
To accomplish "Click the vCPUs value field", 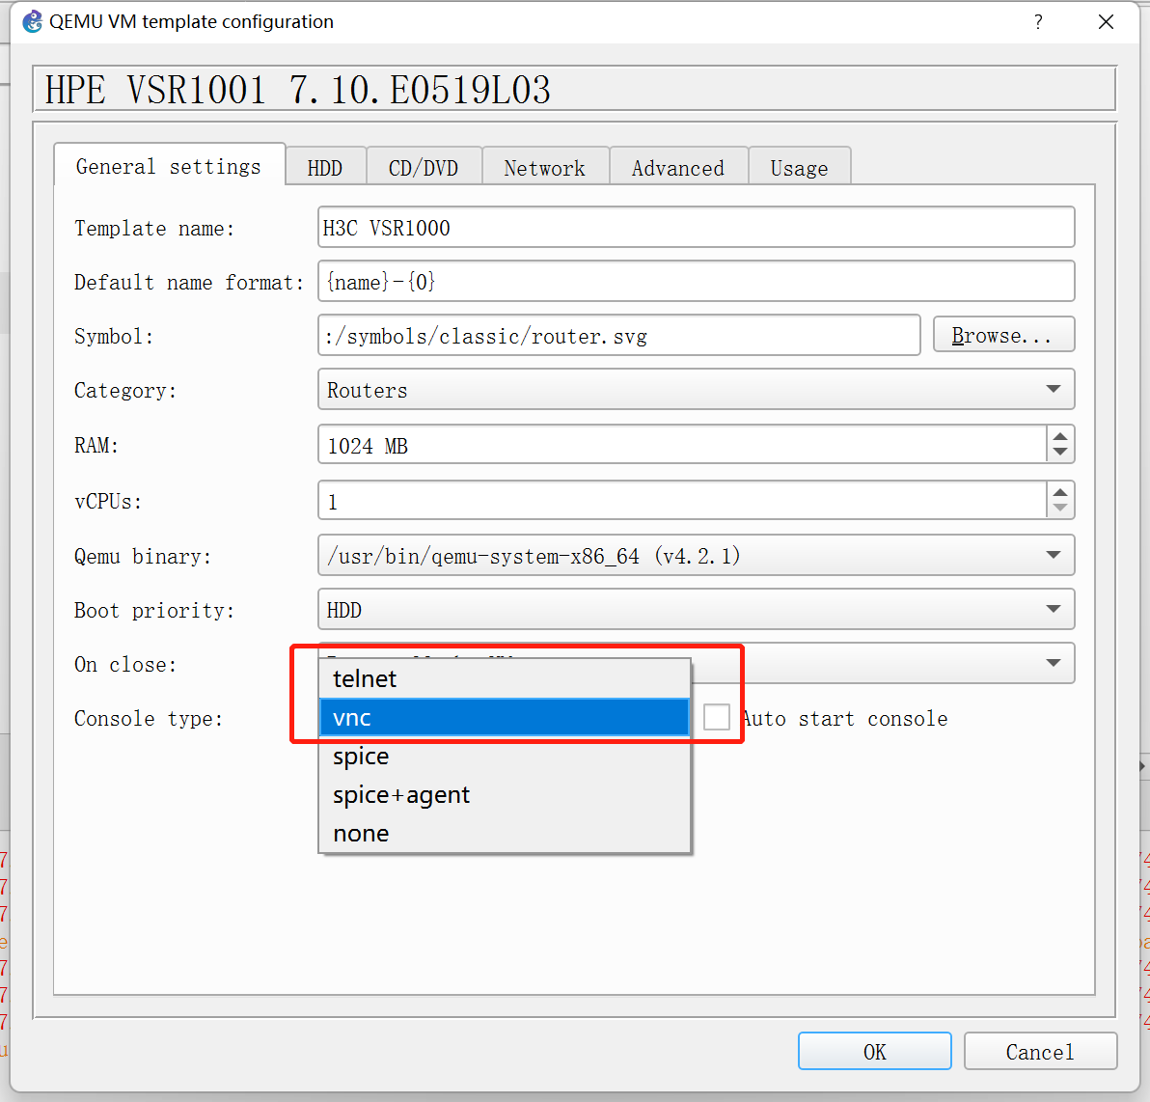I will [682, 501].
